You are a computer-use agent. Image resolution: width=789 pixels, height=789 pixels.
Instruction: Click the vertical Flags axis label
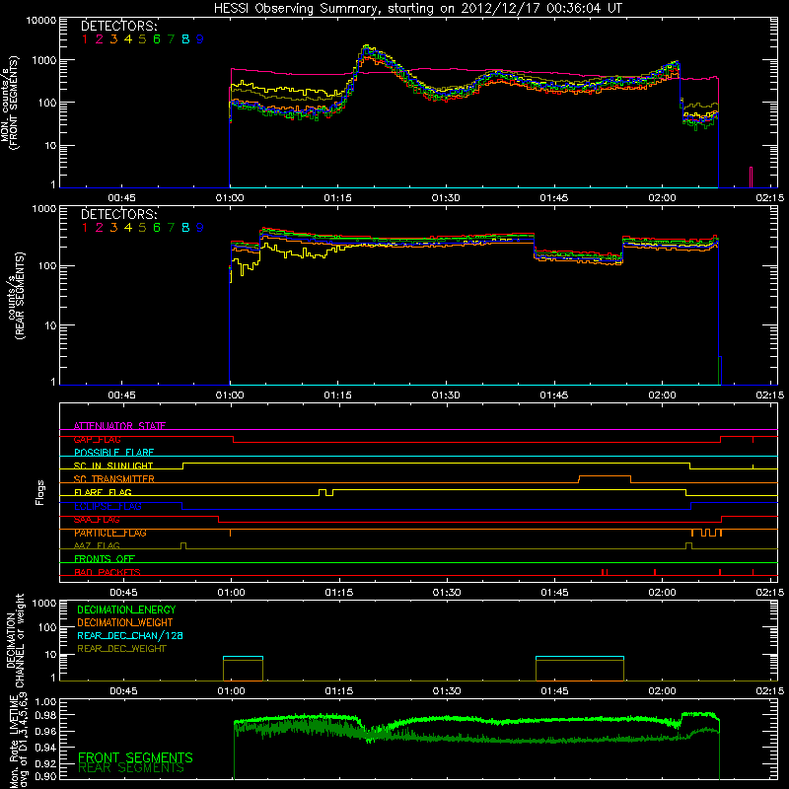pos(40,492)
